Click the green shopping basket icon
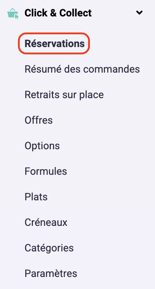This screenshot has width=155, height=289. (x=13, y=14)
